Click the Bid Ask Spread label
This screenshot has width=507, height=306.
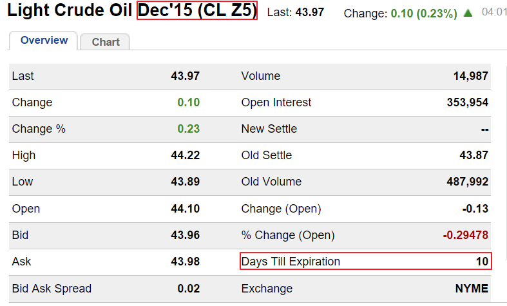[x=52, y=288]
